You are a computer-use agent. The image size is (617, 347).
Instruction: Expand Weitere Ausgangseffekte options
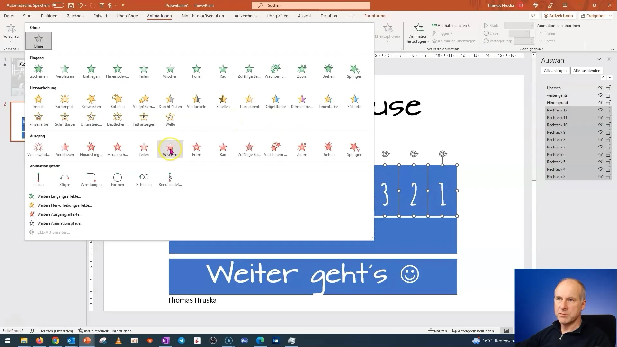pyautogui.click(x=60, y=214)
